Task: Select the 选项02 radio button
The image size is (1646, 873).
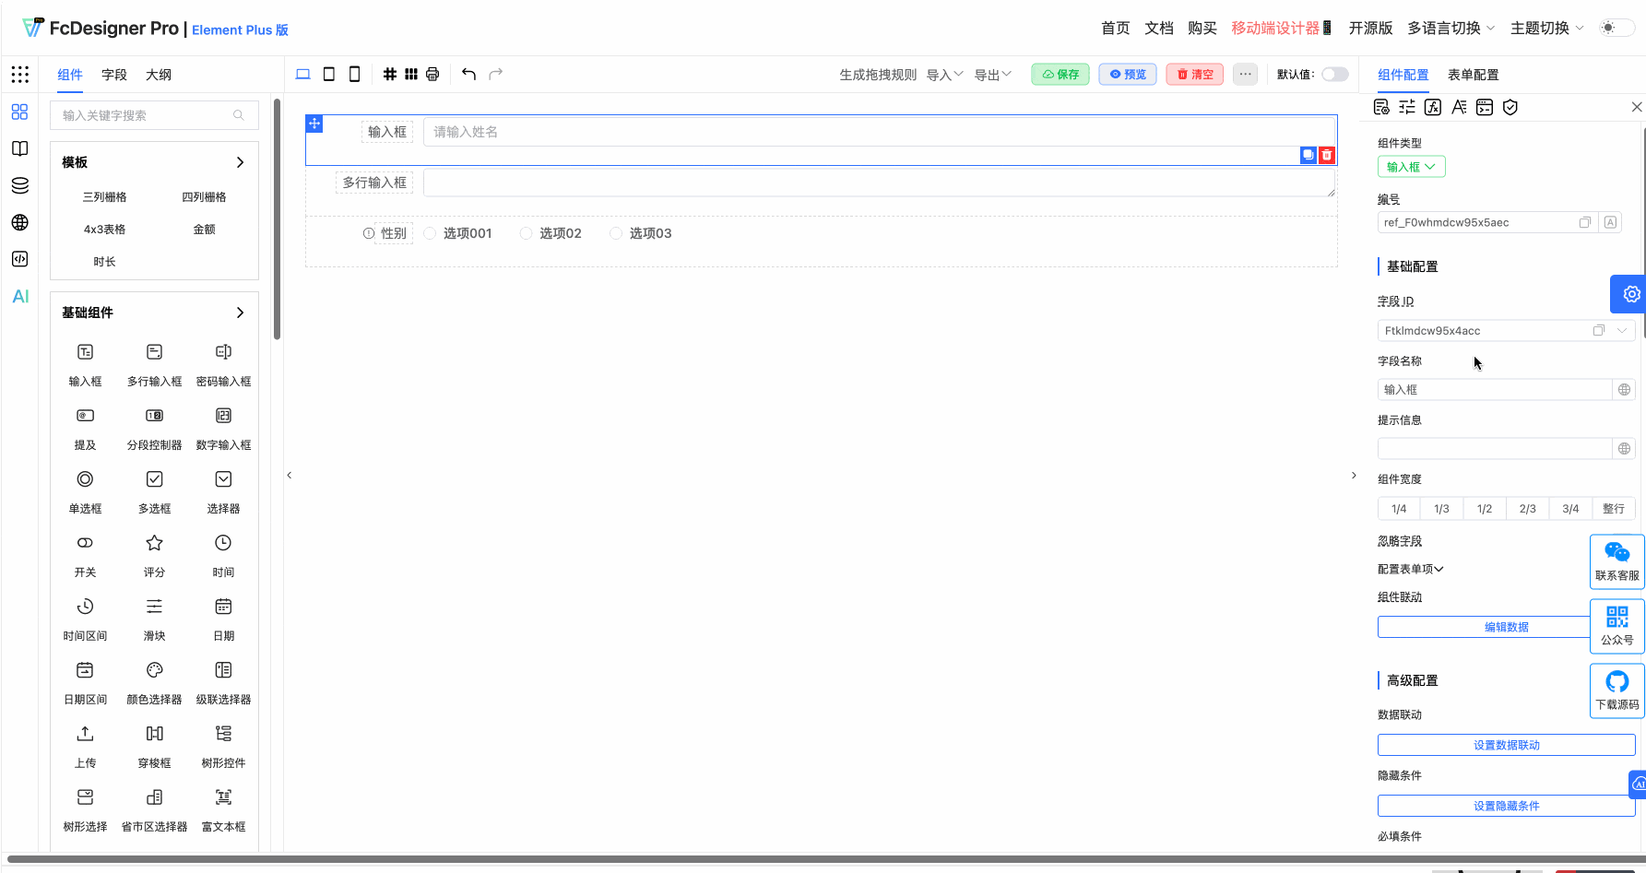Action: point(526,233)
